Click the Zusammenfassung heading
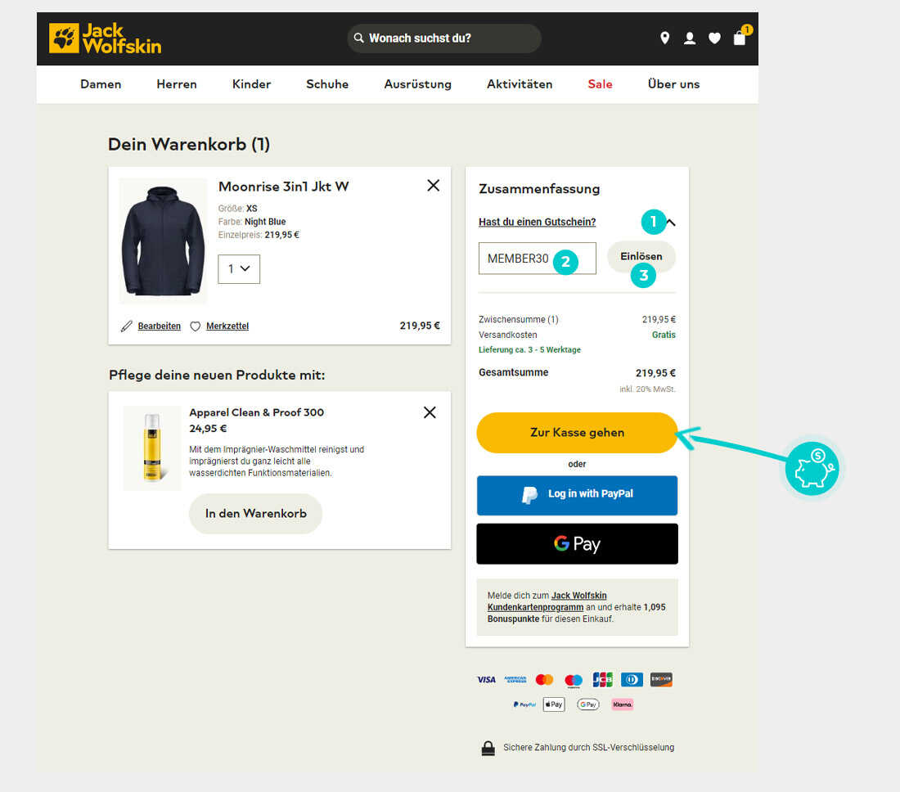Image resolution: width=900 pixels, height=792 pixels. [539, 189]
